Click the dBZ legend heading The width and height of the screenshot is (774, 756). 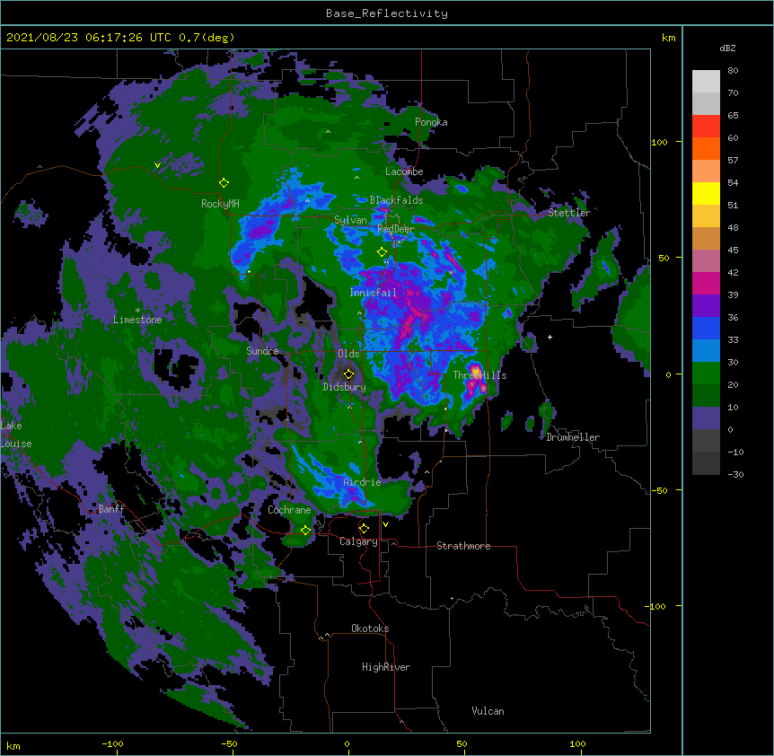tap(727, 48)
